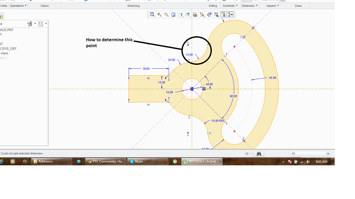Click the 20.00 radius dimension
This screenshot has height=199, width=355.
[x=172, y=60]
